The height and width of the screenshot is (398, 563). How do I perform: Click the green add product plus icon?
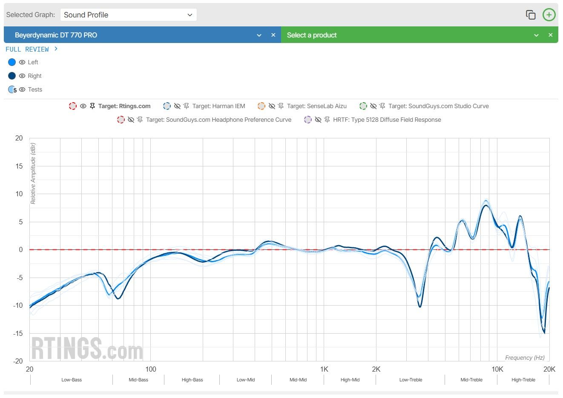(549, 15)
